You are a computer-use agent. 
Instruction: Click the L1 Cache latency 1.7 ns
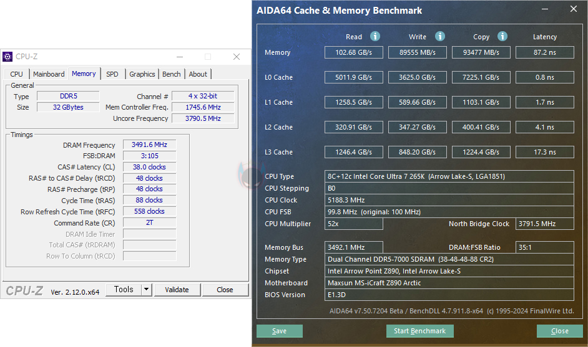coord(545,102)
